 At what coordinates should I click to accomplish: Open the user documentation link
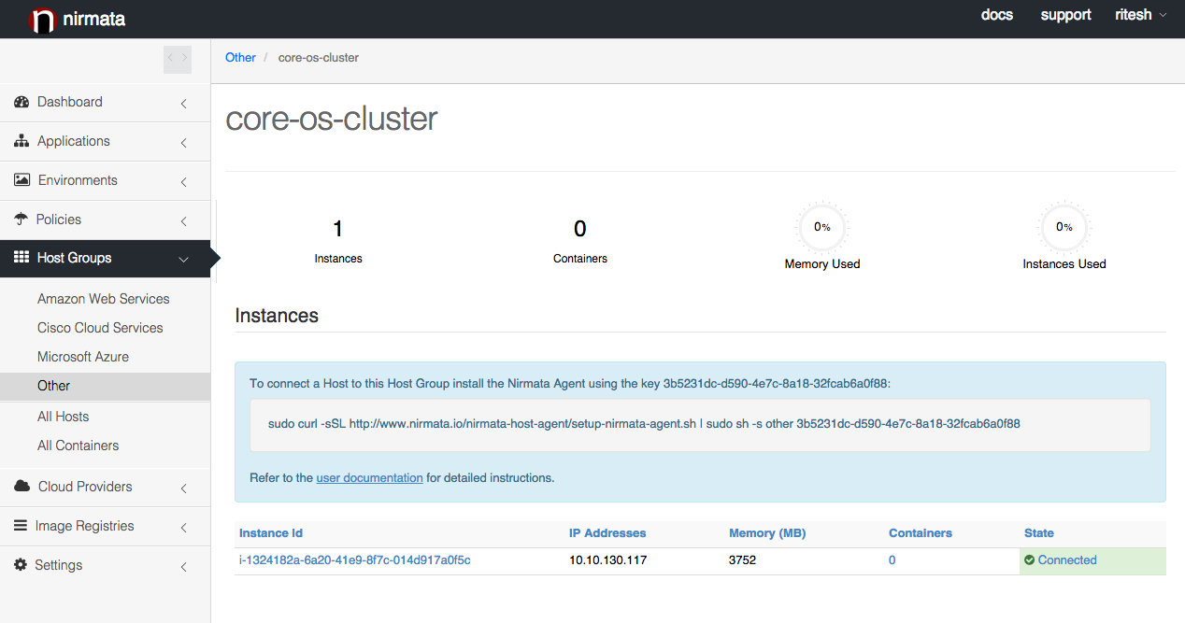coord(370,477)
